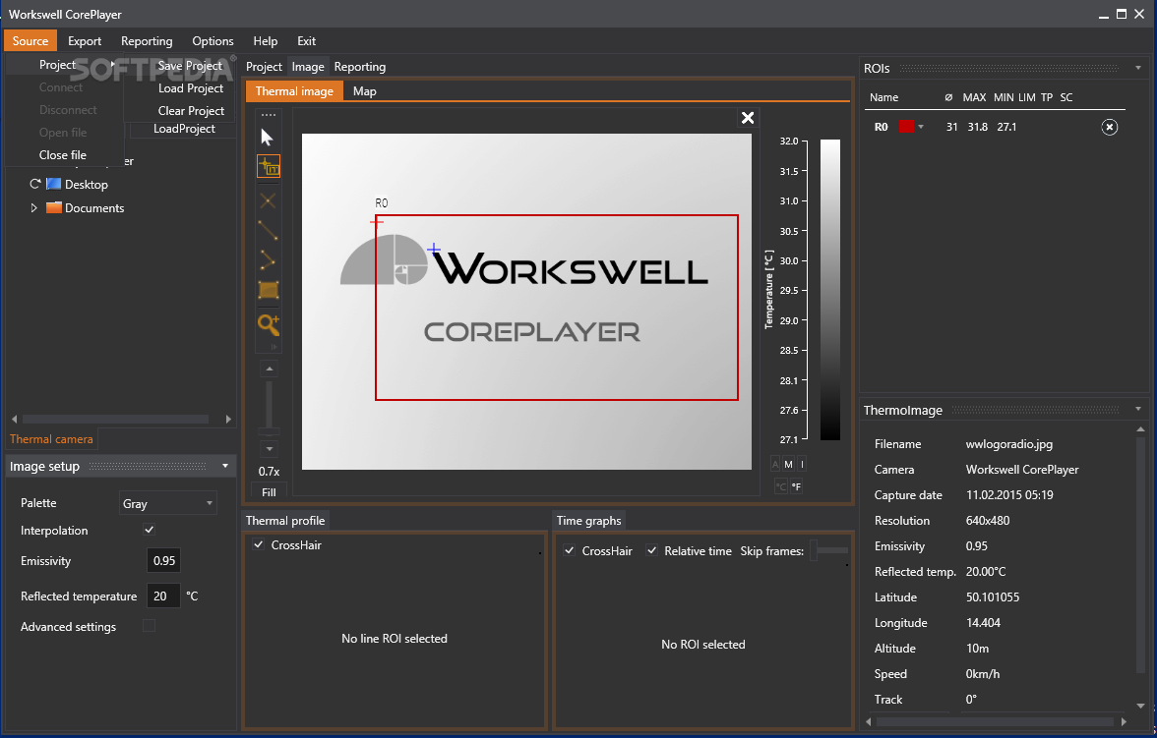Screen dimensions: 1157x738
Task: Toggle CrossHair in Thermal profile panel
Action: 258,544
